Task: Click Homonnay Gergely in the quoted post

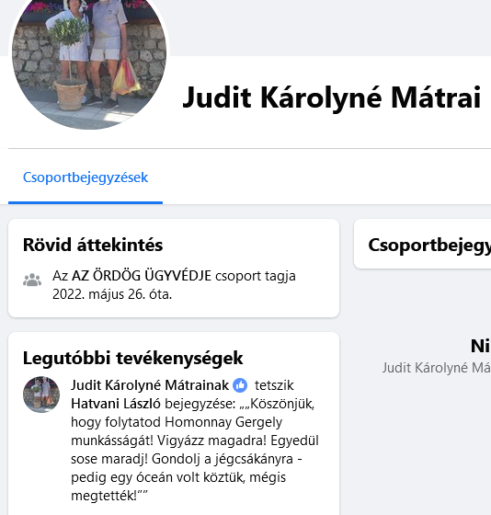Action: coord(223,422)
